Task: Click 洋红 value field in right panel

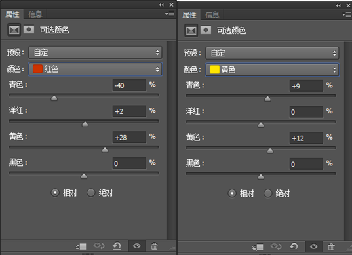Action: point(306,112)
